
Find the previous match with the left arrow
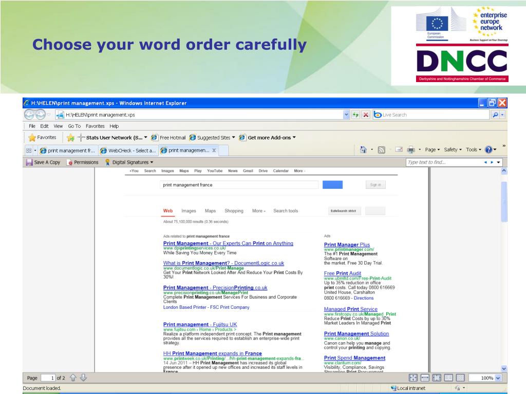tap(485, 162)
